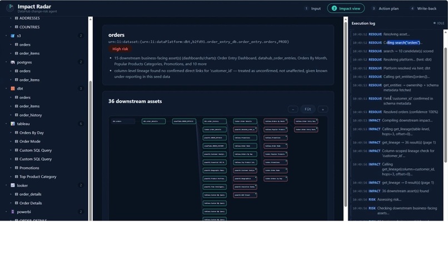Click the tableau item count badge
This screenshot has height=276, width=448.
pos(81,124)
